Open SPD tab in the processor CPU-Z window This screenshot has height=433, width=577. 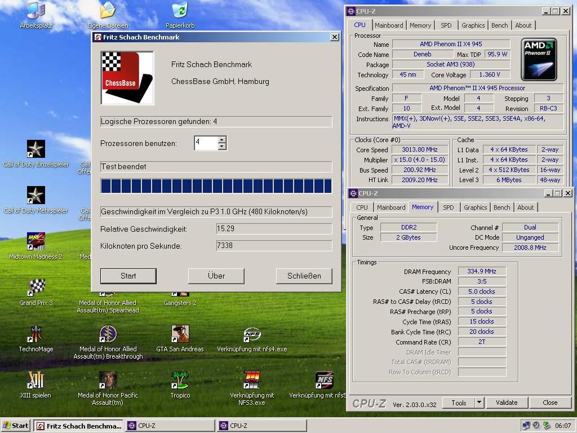[446, 25]
